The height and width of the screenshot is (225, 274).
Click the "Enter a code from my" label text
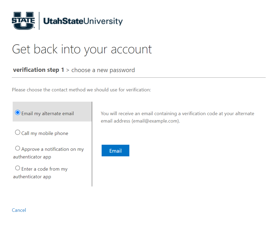pyautogui.click(x=44, y=169)
